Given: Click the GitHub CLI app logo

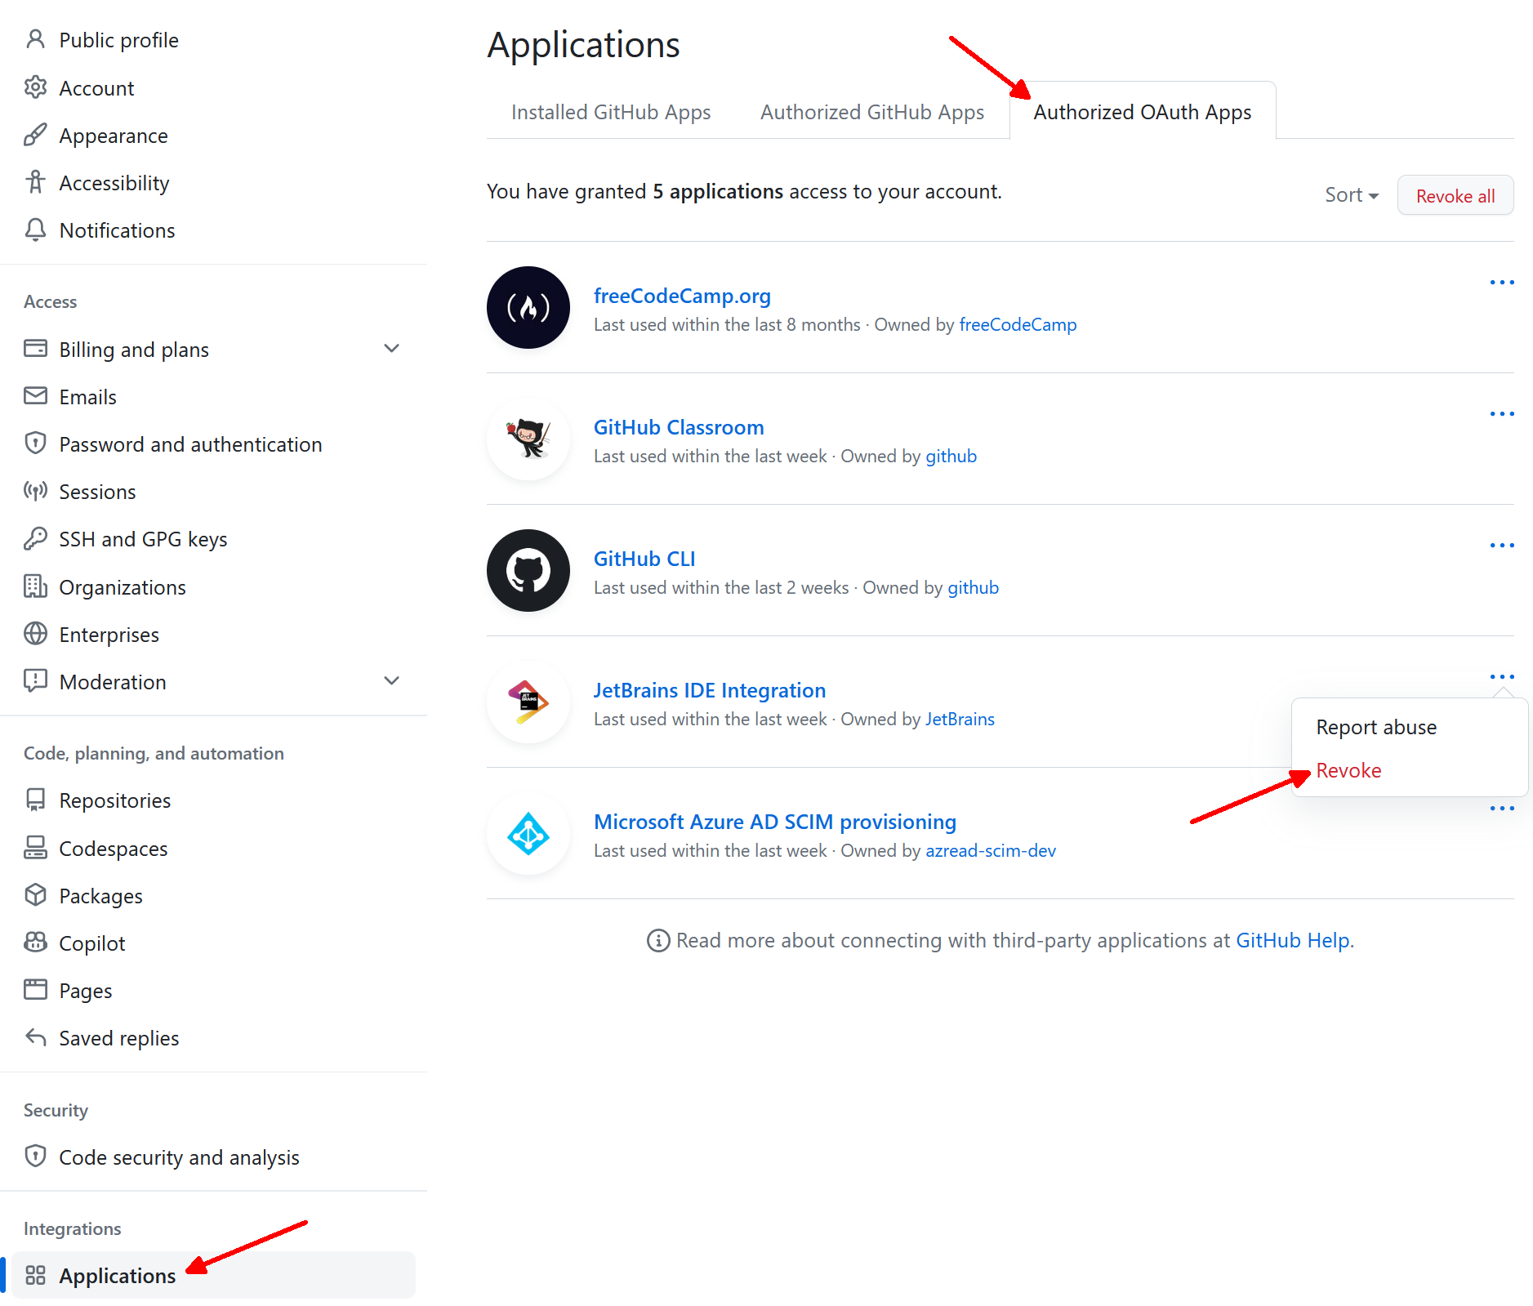Looking at the screenshot, I should 528,571.
